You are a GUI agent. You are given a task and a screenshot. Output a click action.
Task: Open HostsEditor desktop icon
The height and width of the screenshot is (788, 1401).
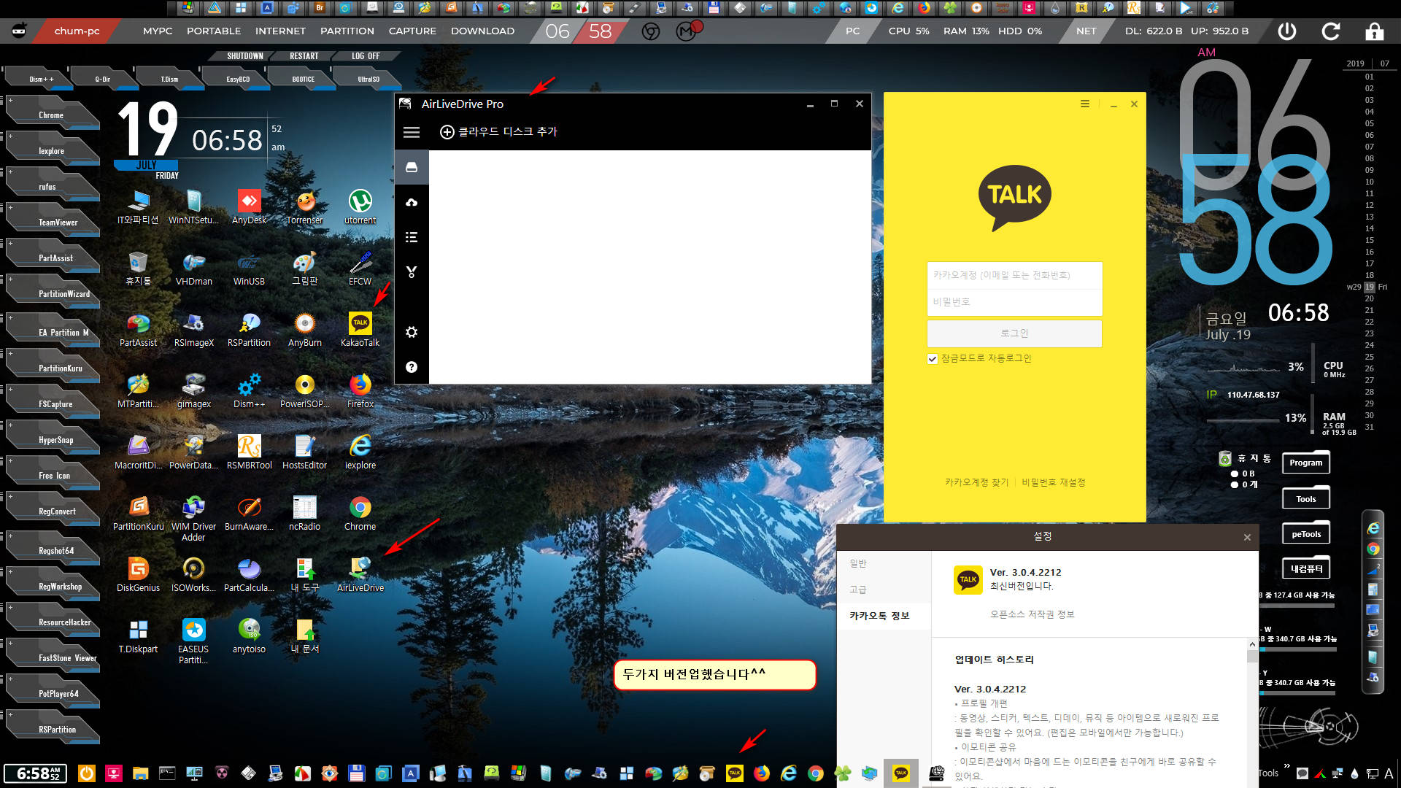pos(304,452)
